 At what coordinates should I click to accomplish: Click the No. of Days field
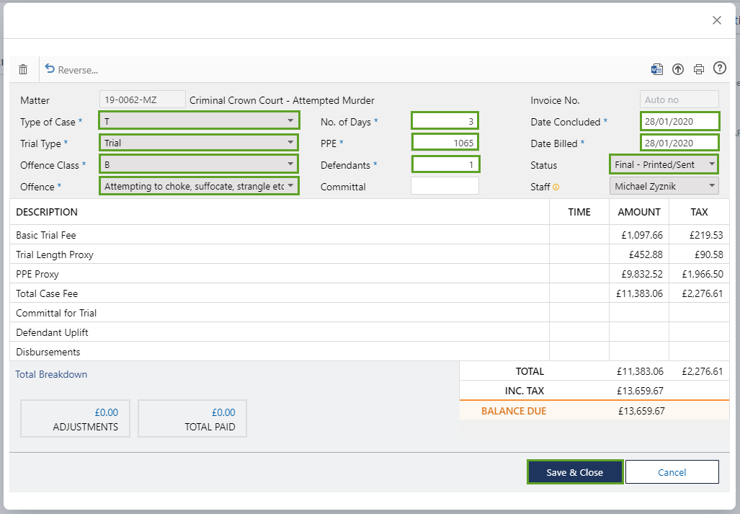(x=445, y=121)
